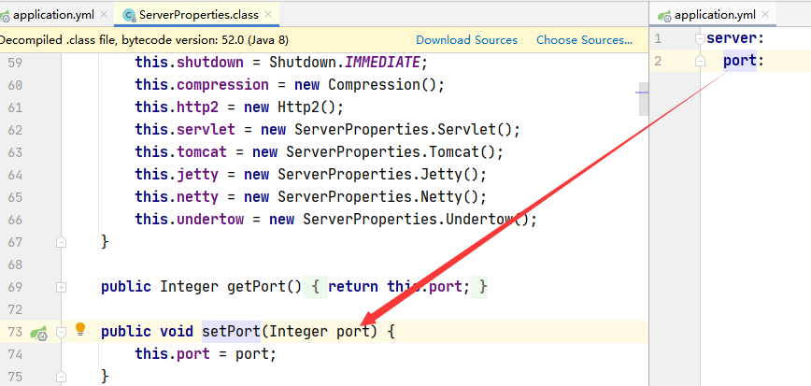Click the fold end marker on line 75
811x386 pixels.
coord(61,376)
